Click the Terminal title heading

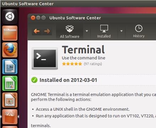[83, 50]
